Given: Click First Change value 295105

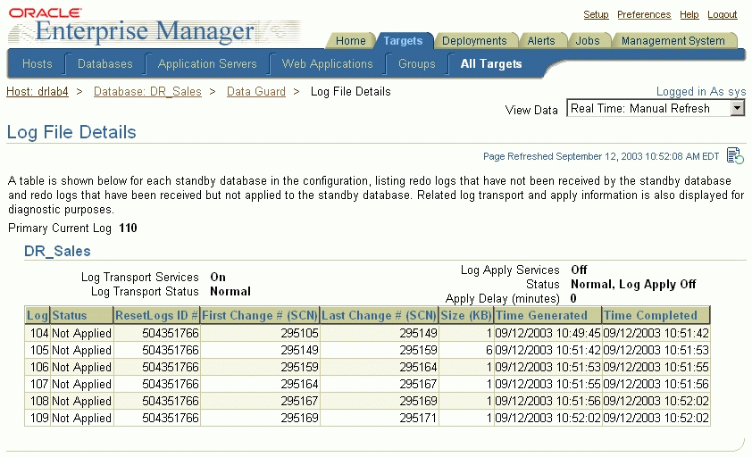Looking at the screenshot, I should [x=299, y=333].
